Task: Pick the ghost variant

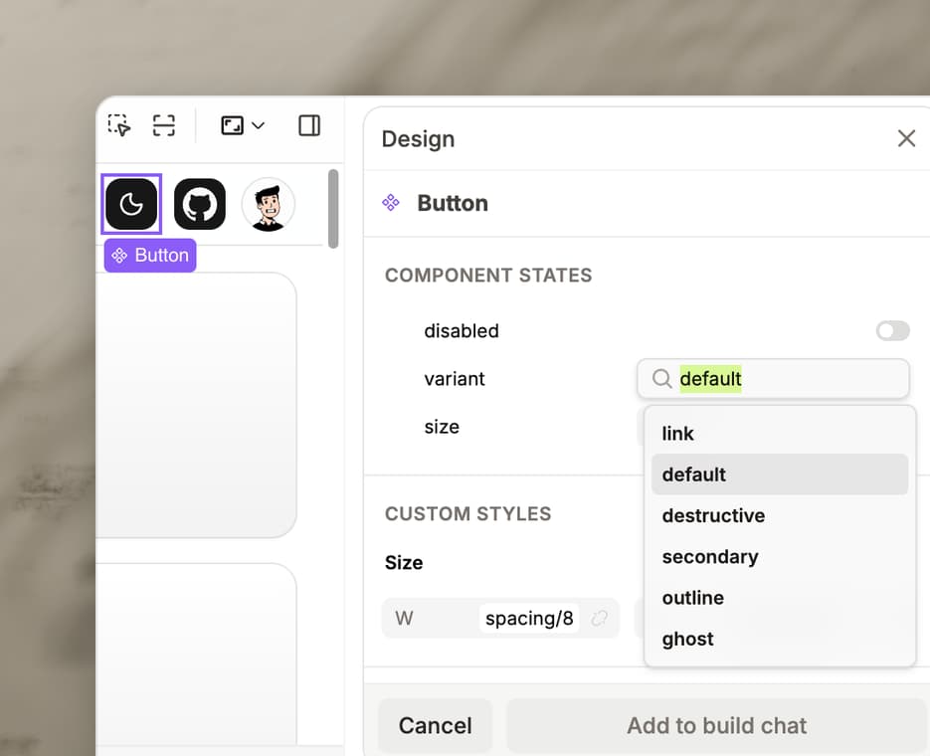Action: [x=780, y=639]
